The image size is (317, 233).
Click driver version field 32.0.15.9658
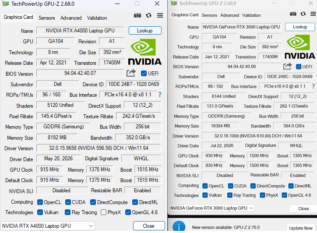(99, 148)
